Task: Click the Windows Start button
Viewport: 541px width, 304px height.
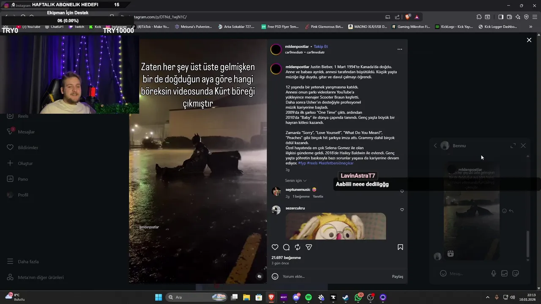Action: [x=158, y=297]
